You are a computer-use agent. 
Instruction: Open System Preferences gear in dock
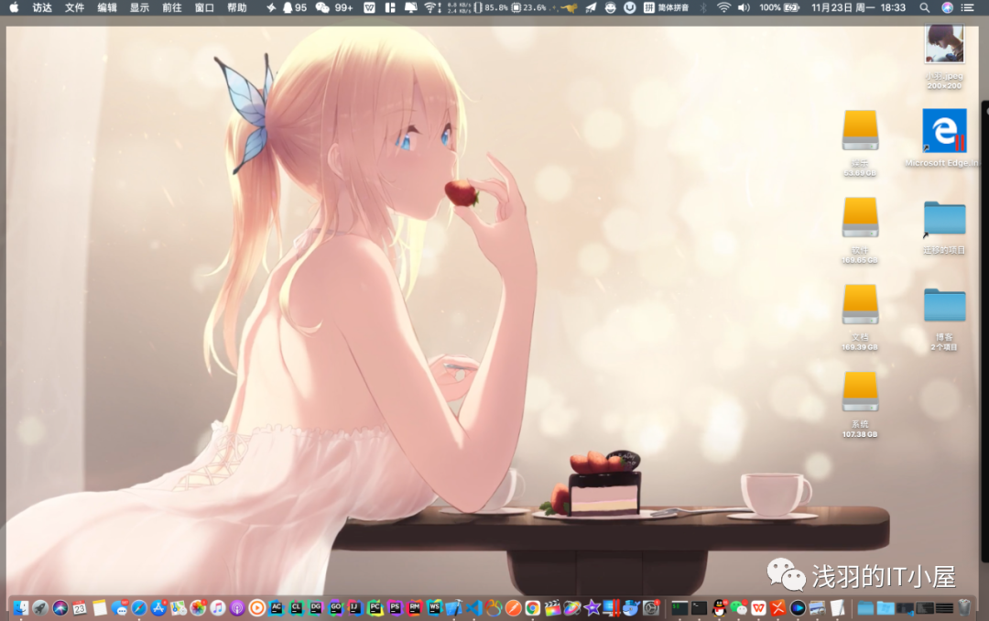[x=651, y=608]
